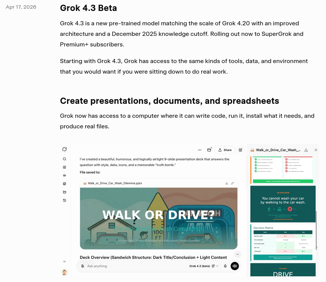Open search from the sidebar magnifier icon

[64, 159]
